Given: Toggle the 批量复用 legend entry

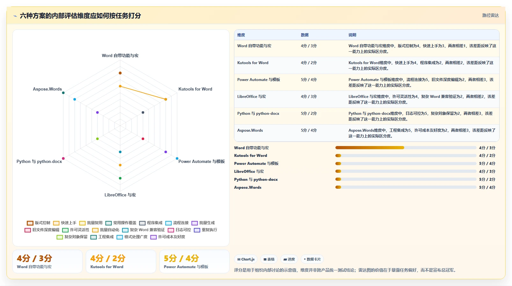Looking at the screenshot, I should point(91,223).
